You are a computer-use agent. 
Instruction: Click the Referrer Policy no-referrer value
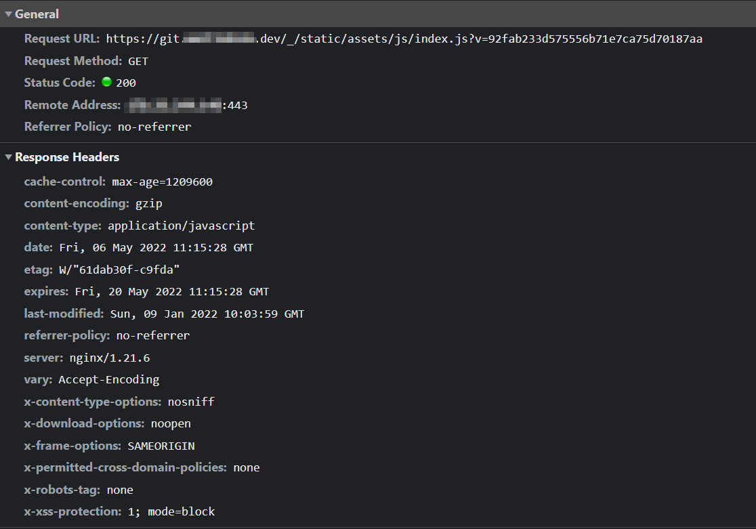pos(154,126)
